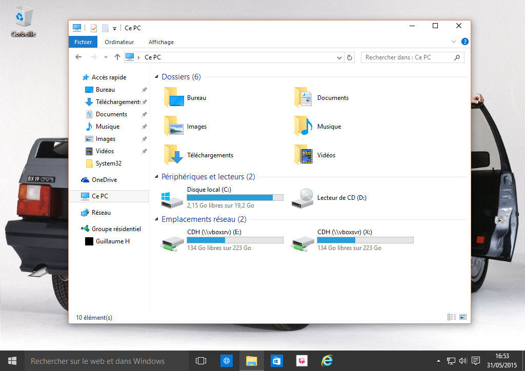Select the Musique folder icon in Dossiers
The image size is (525, 371).
pos(304,126)
